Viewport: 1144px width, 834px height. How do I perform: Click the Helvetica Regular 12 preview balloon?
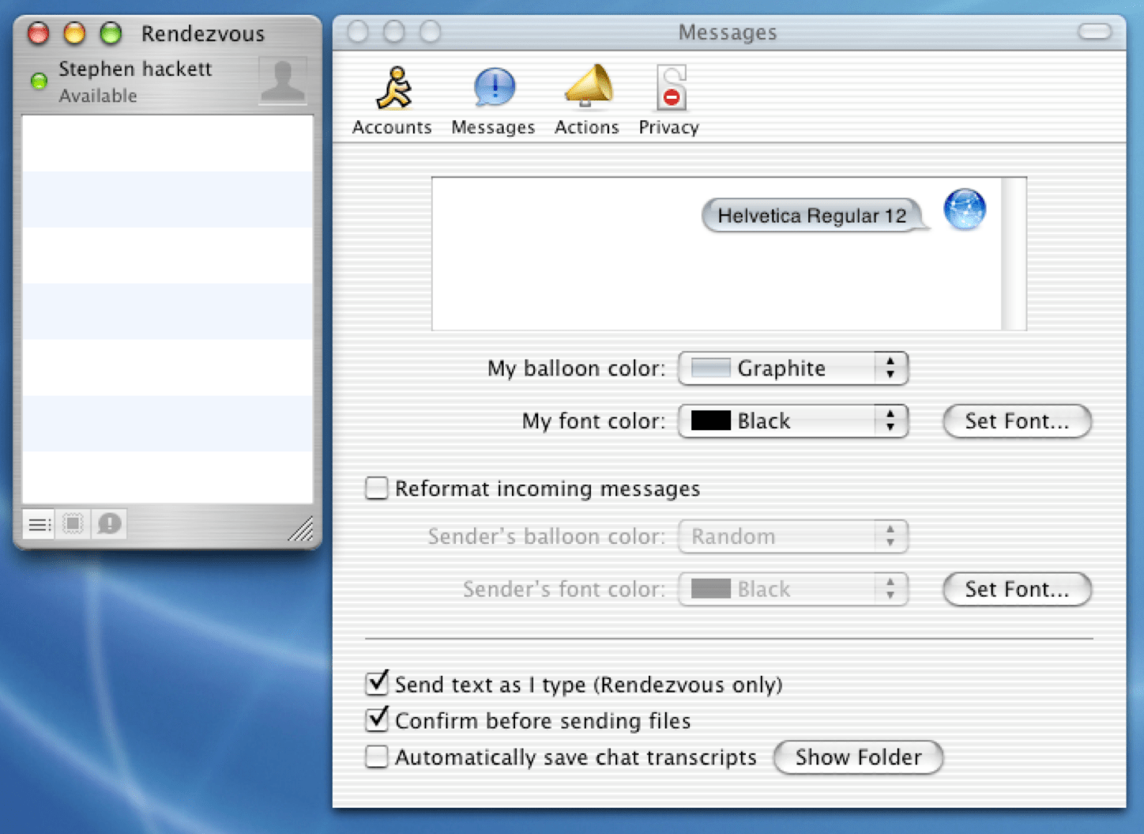[x=814, y=216]
